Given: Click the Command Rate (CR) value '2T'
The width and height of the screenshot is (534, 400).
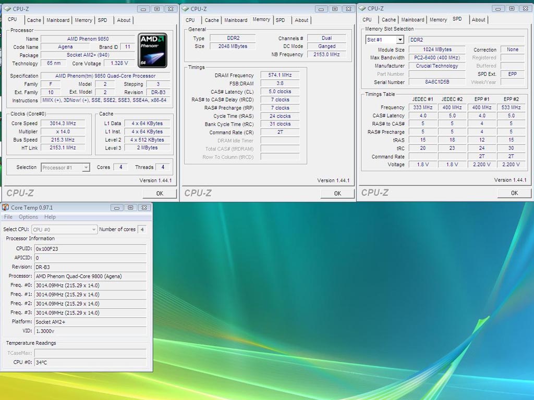Looking at the screenshot, I should [x=280, y=132].
